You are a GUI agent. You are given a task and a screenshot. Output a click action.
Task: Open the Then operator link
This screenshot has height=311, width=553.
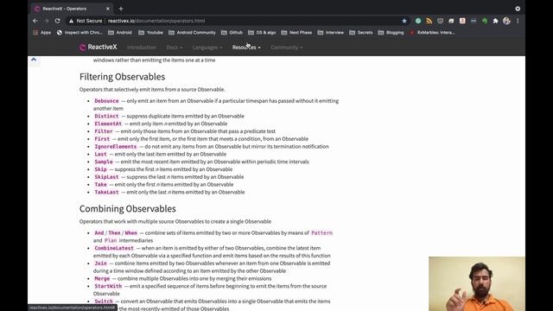pyautogui.click(x=114, y=232)
